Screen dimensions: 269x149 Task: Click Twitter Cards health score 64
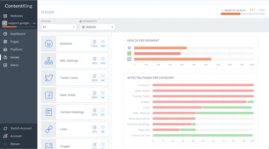tap(103, 78)
